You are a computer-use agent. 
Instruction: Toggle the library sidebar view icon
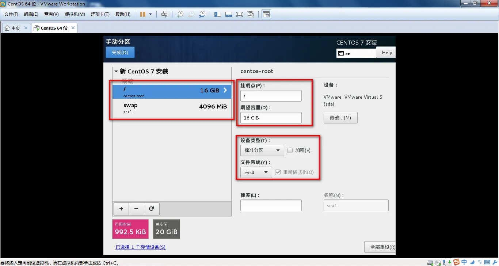[x=218, y=14]
